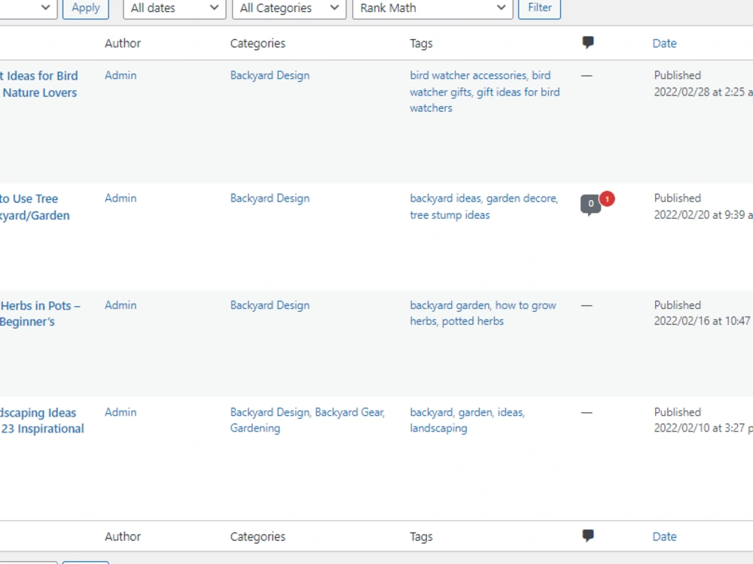
Task: Open the Gardening category link
Action: [x=255, y=429]
